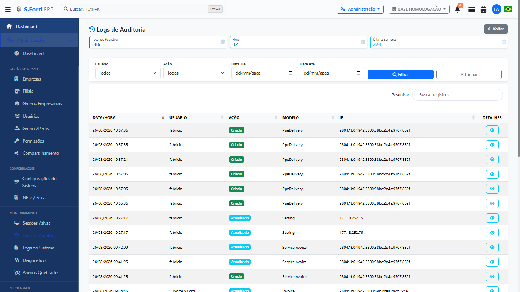The width and height of the screenshot is (520, 292).
Task: Click the Voltar button
Action: (x=496, y=29)
